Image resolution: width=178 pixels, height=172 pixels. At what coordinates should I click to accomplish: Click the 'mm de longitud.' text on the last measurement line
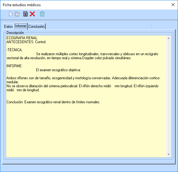(x=28, y=90)
